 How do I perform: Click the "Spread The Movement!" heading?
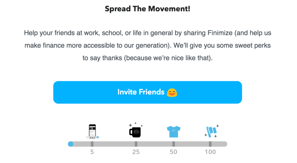(x=147, y=9)
